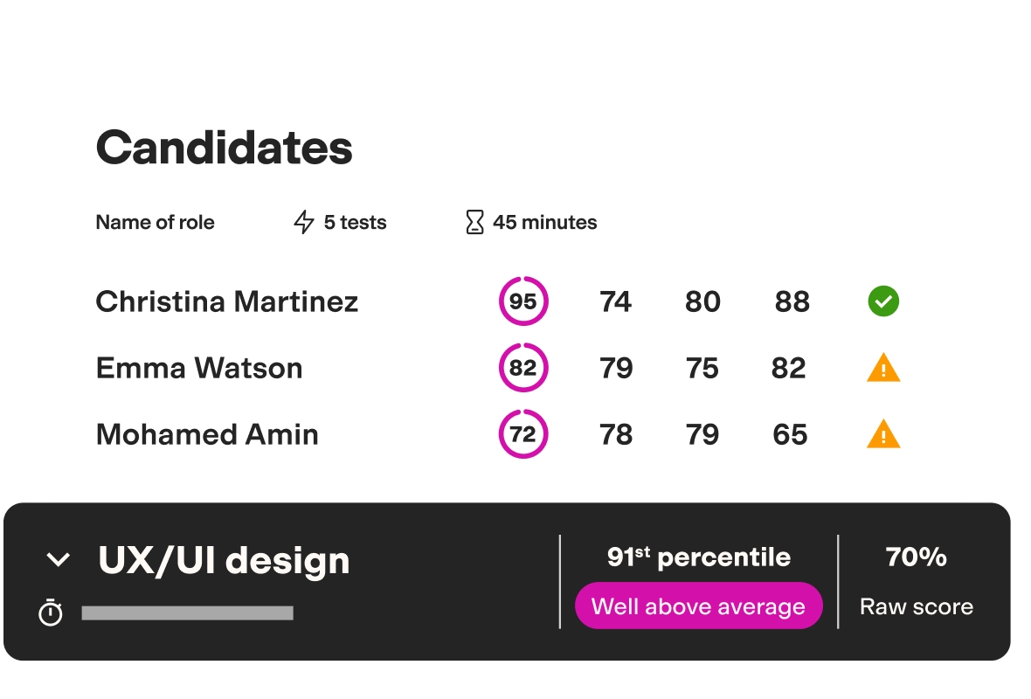The image size is (1031, 699).
Task: Select the green checkmark beside Christina Martinez
Action: tap(882, 301)
